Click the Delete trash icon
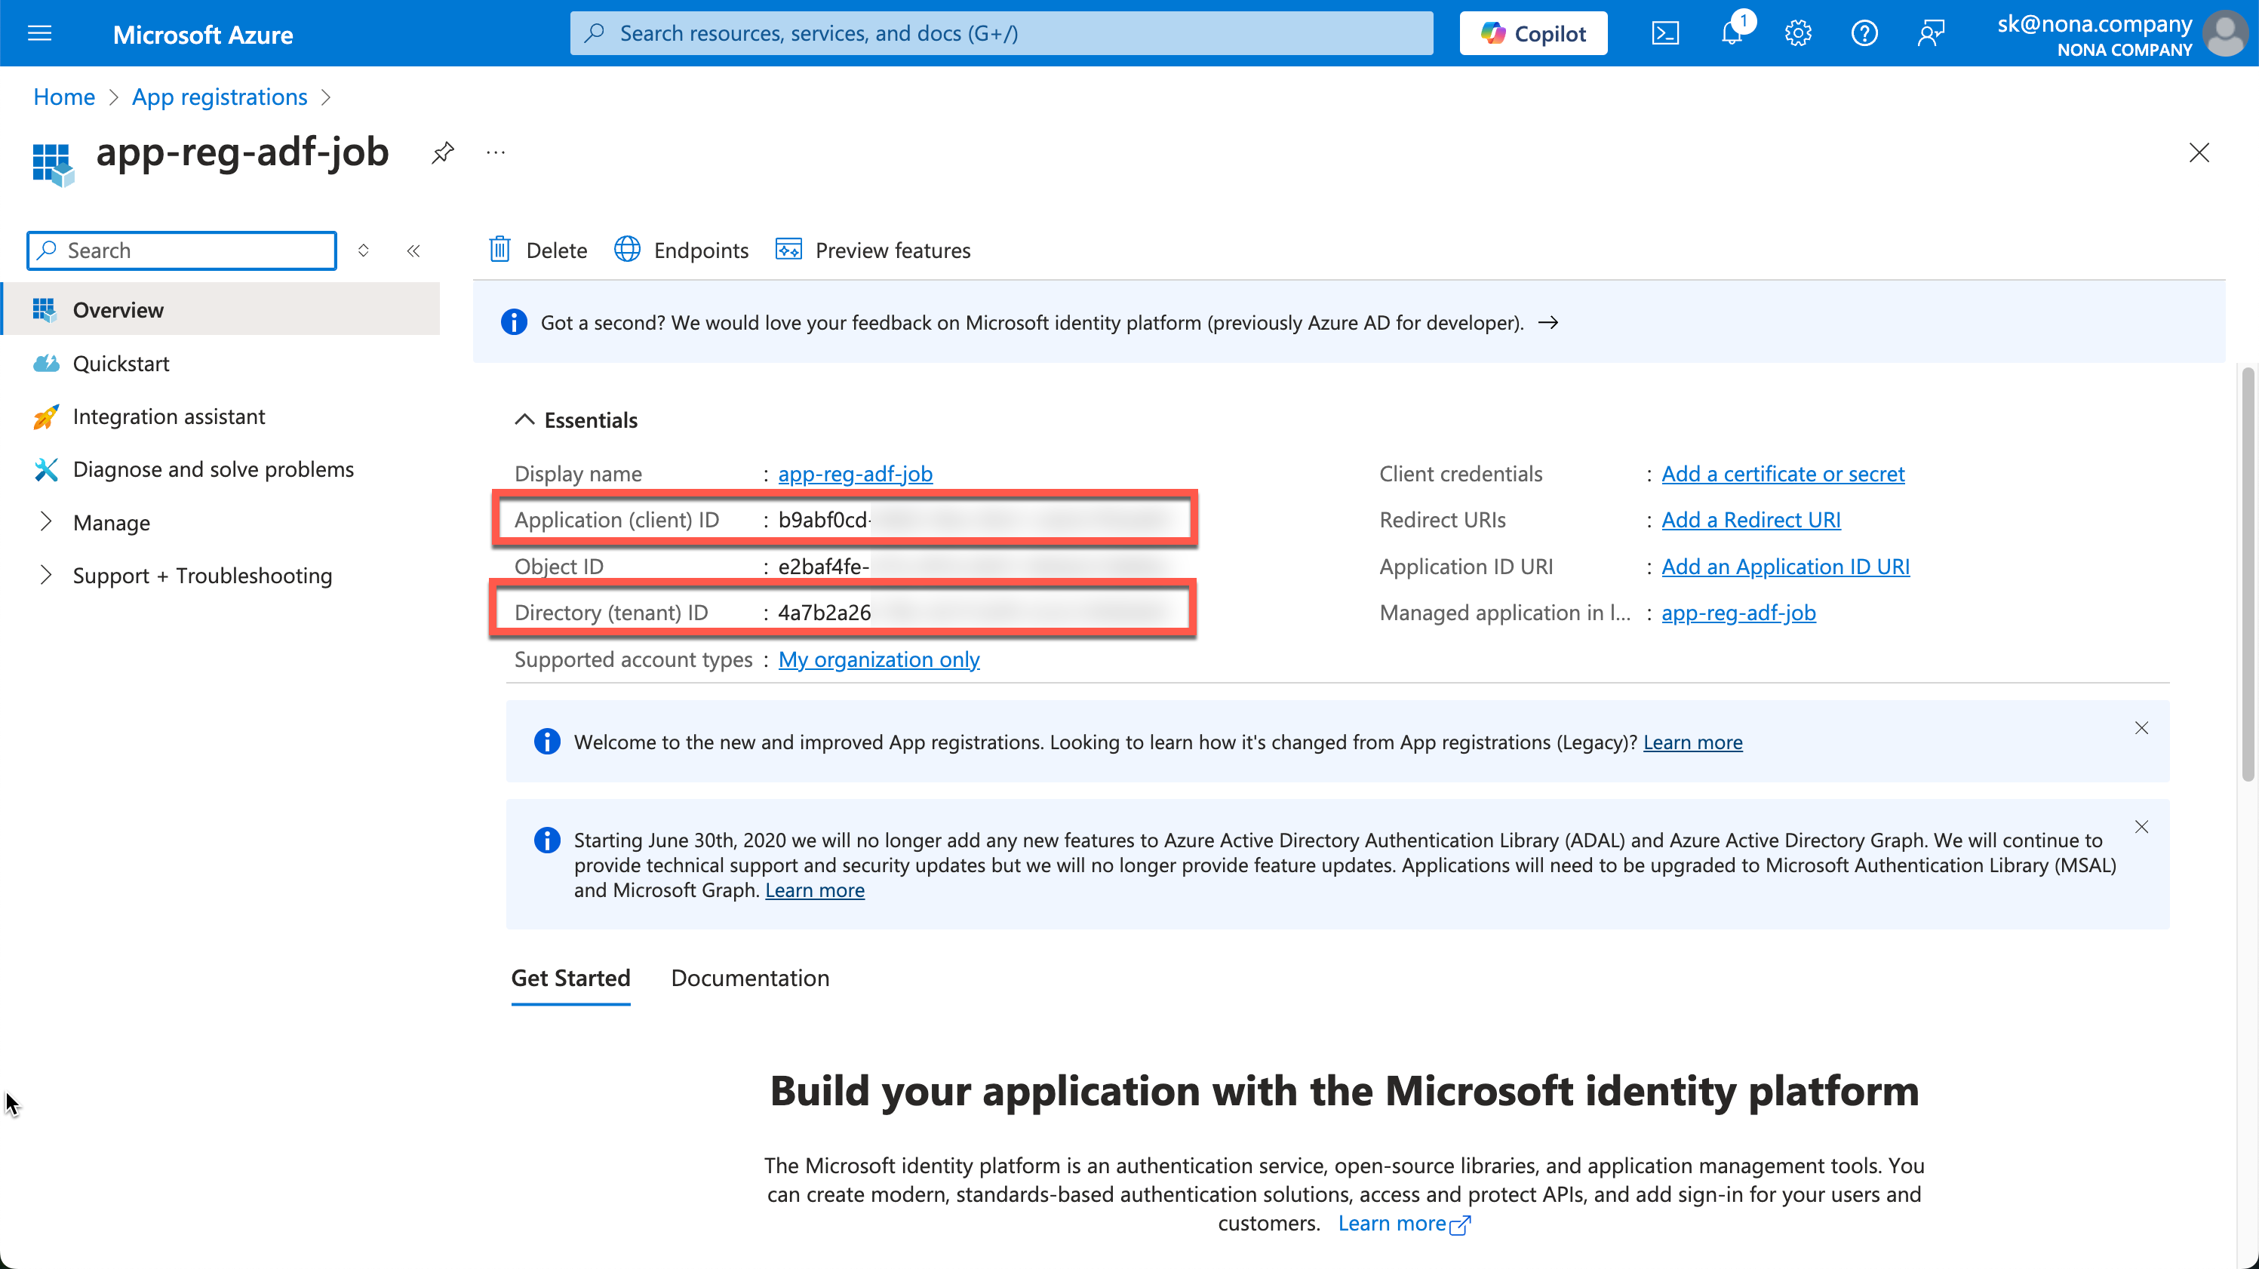 pos(499,250)
